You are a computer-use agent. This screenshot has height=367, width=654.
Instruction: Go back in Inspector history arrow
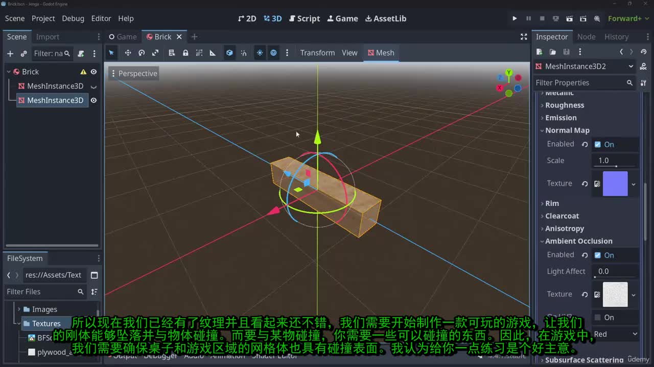621,51
